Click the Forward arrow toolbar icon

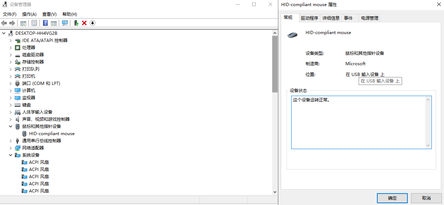pyautogui.click(x=12, y=23)
